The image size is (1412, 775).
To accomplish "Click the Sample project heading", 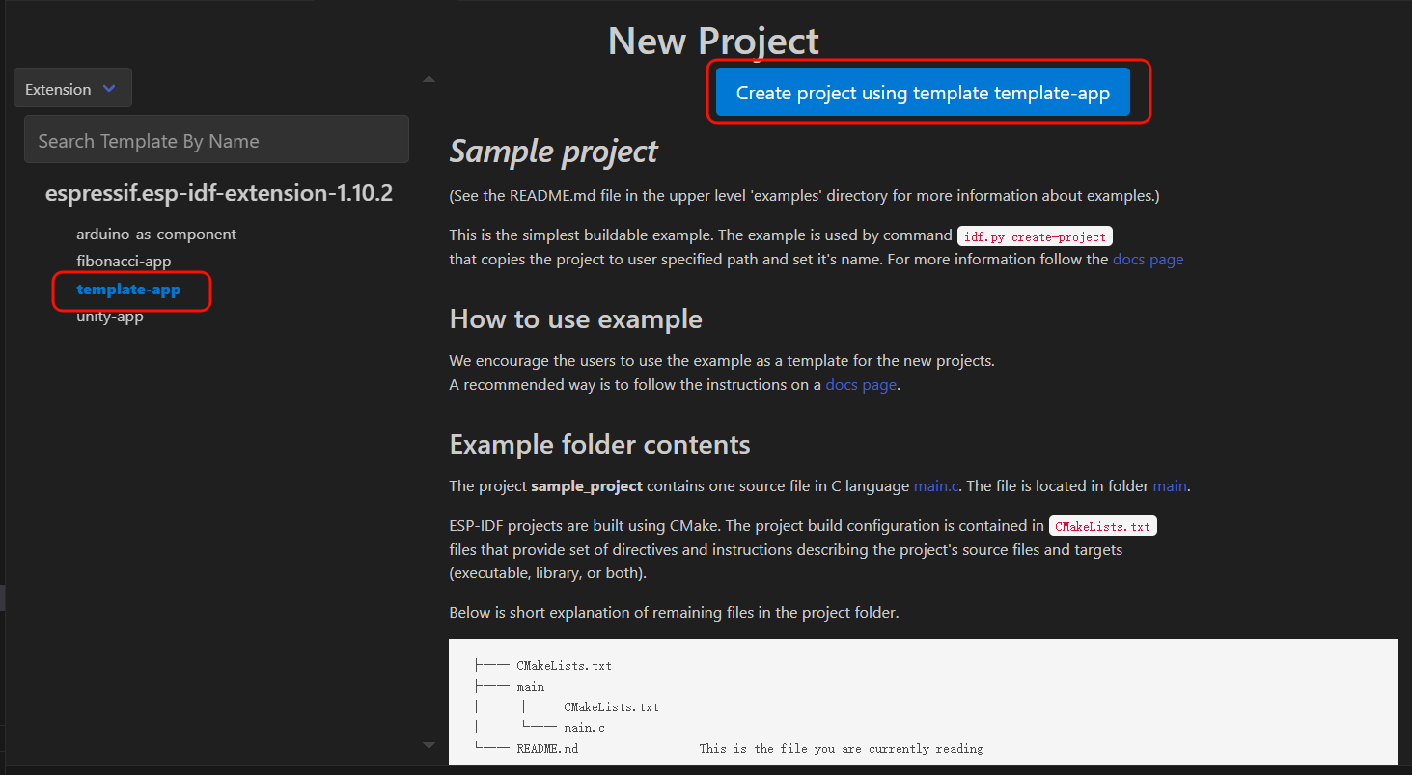I will tap(553, 152).
